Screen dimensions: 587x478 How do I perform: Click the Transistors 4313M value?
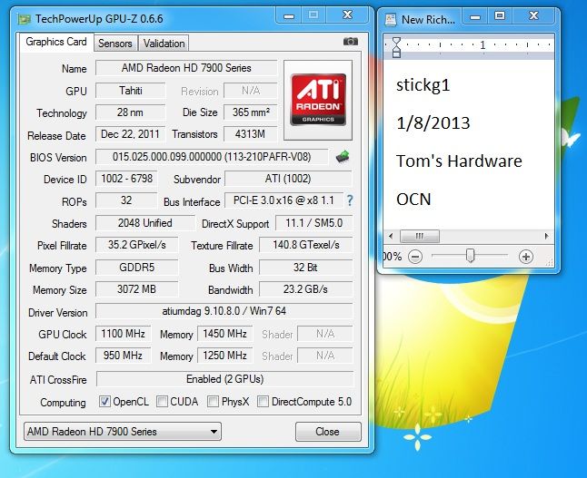point(250,134)
